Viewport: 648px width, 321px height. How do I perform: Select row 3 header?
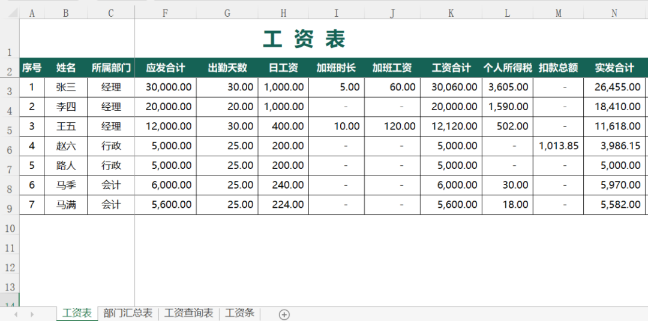tap(10, 87)
